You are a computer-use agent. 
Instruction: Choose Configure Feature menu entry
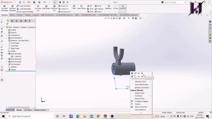[141, 101]
